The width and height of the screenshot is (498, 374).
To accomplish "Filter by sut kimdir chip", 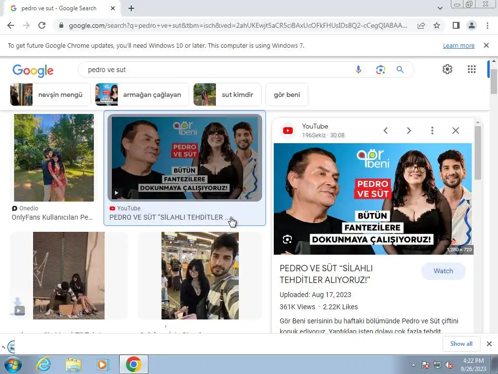I will [228, 94].
